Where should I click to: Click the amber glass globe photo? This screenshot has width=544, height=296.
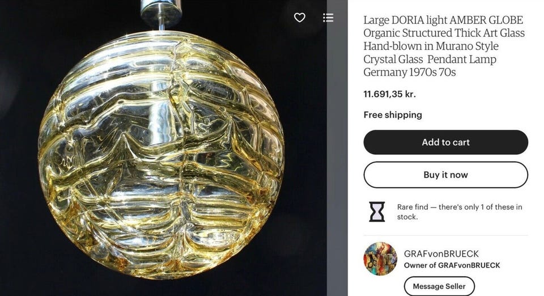[161, 155]
